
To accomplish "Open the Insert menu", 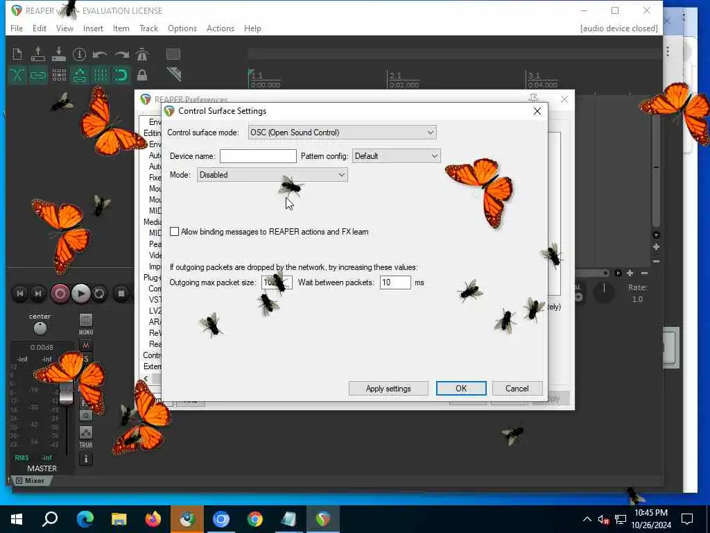I will click(93, 28).
